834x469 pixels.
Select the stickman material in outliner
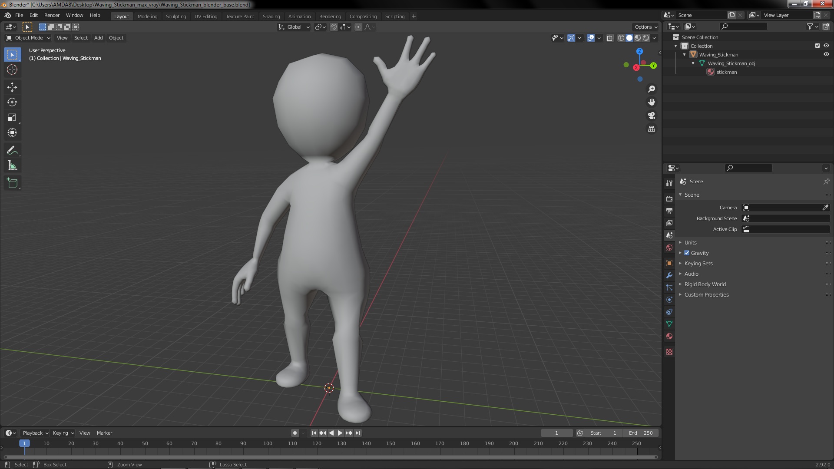pyautogui.click(x=726, y=72)
